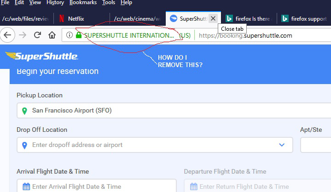331x192 pixels.
Task: Open the Tools menu
Action: pyautogui.click(x=109, y=3)
